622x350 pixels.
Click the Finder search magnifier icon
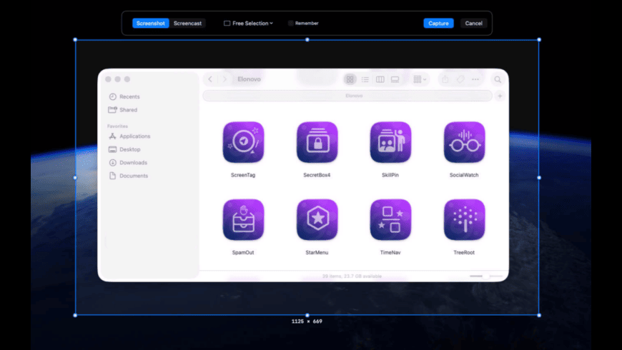(498, 80)
